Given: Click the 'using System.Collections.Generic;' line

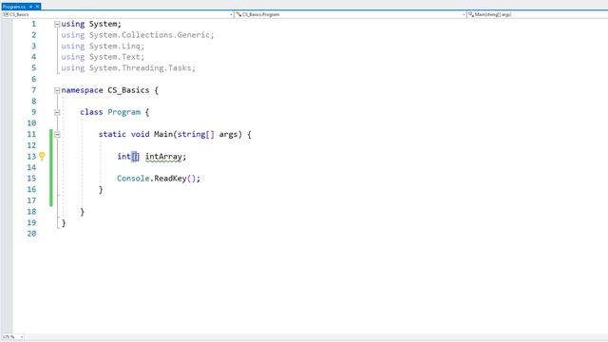Looking at the screenshot, I should coord(138,35).
